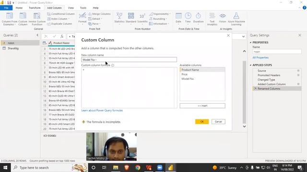307x172 pixels.
Task: Open settings gear for Added Custom Column
Action: [298, 84]
